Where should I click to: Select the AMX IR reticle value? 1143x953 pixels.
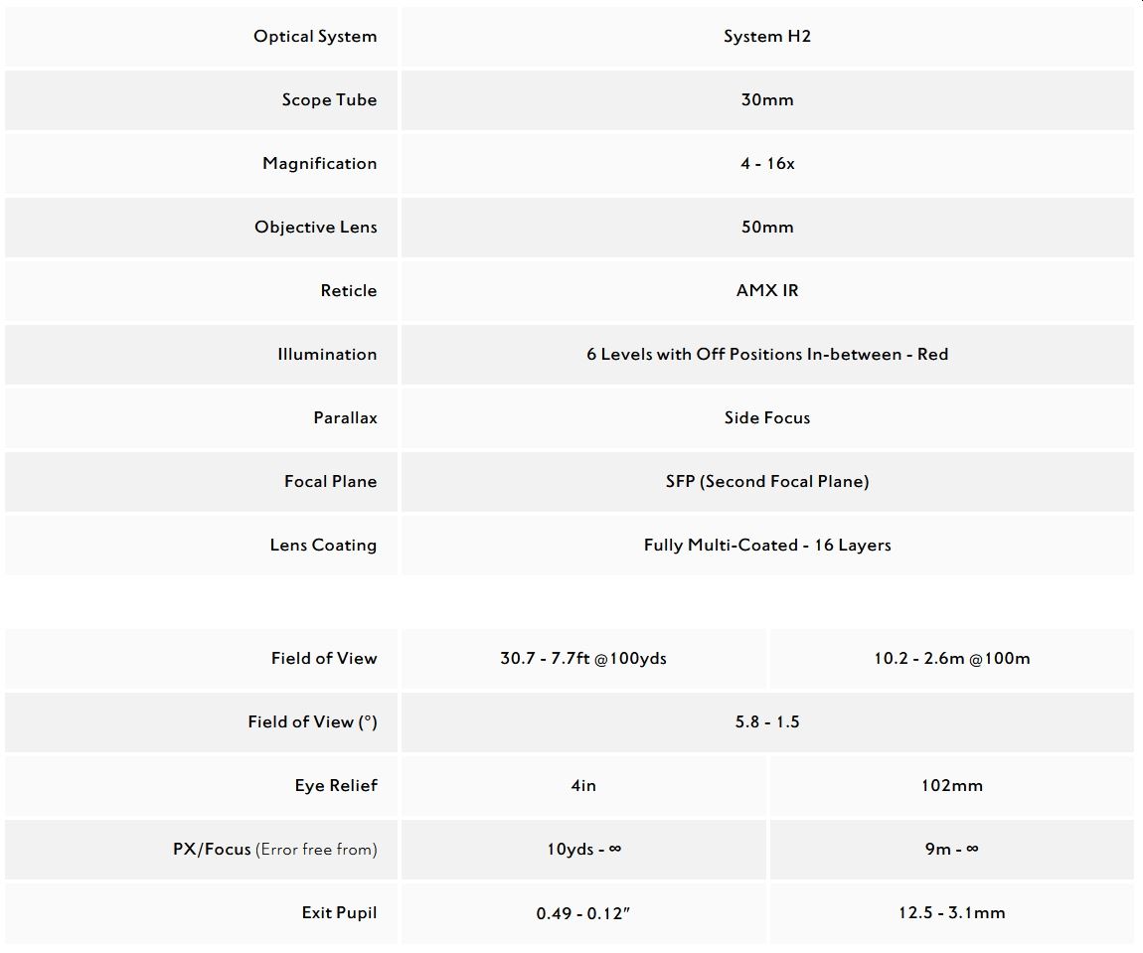coord(767,291)
